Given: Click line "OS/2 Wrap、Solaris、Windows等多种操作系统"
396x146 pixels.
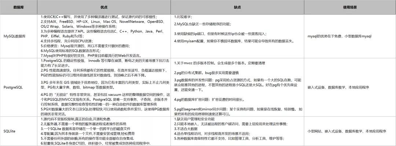Looking at the screenshot, I should [78, 26].
